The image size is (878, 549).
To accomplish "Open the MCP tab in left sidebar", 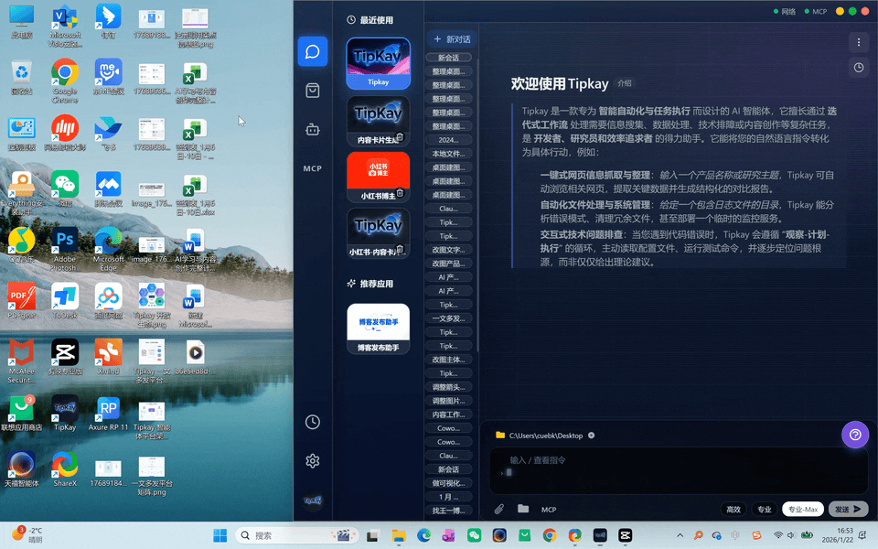I will [313, 169].
